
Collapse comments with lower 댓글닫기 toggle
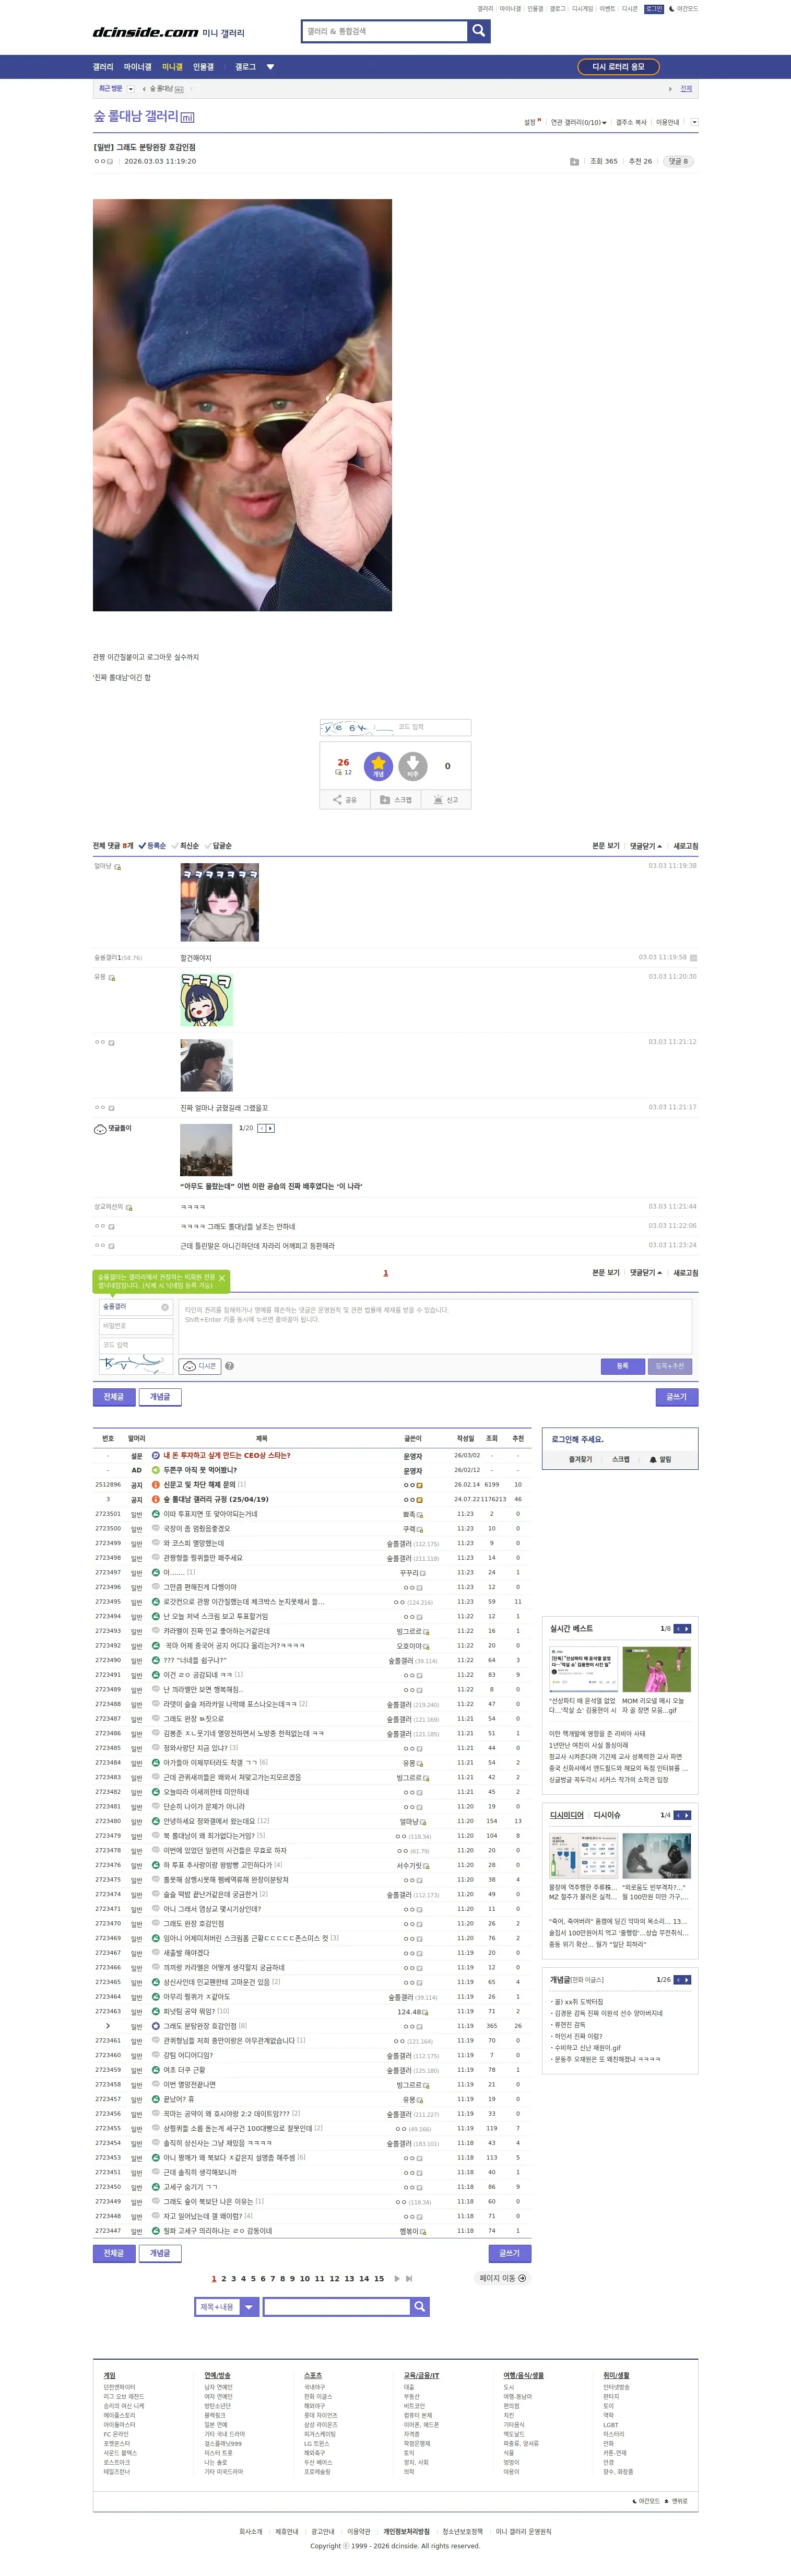click(x=645, y=1273)
